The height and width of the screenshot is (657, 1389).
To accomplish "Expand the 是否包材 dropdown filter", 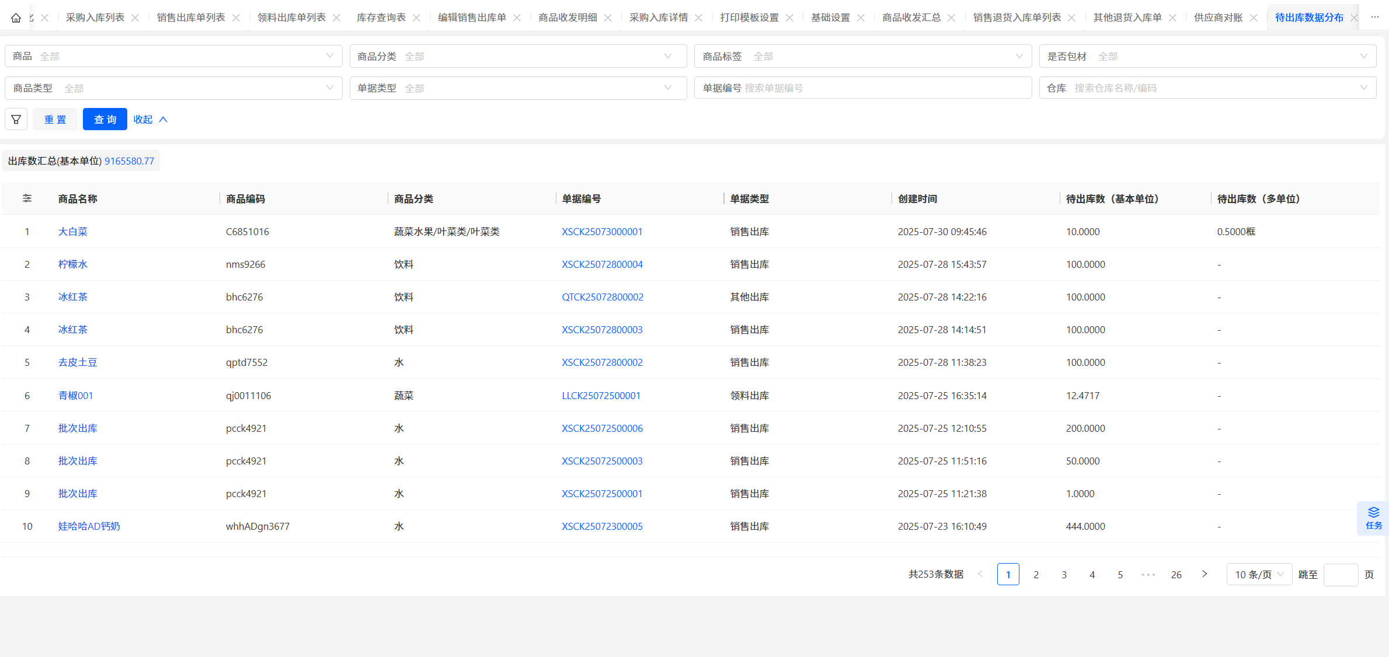I will coord(1207,56).
